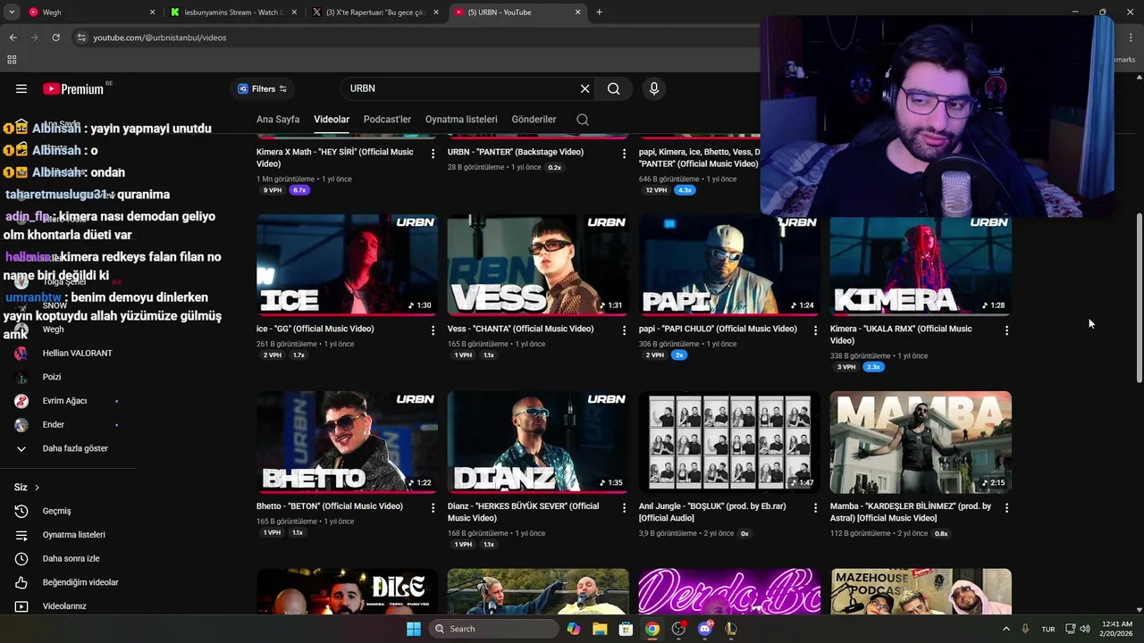Screen dimensions: 1144x643
Task: Open the tab search dropdown arrow
Action: click(x=12, y=13)
